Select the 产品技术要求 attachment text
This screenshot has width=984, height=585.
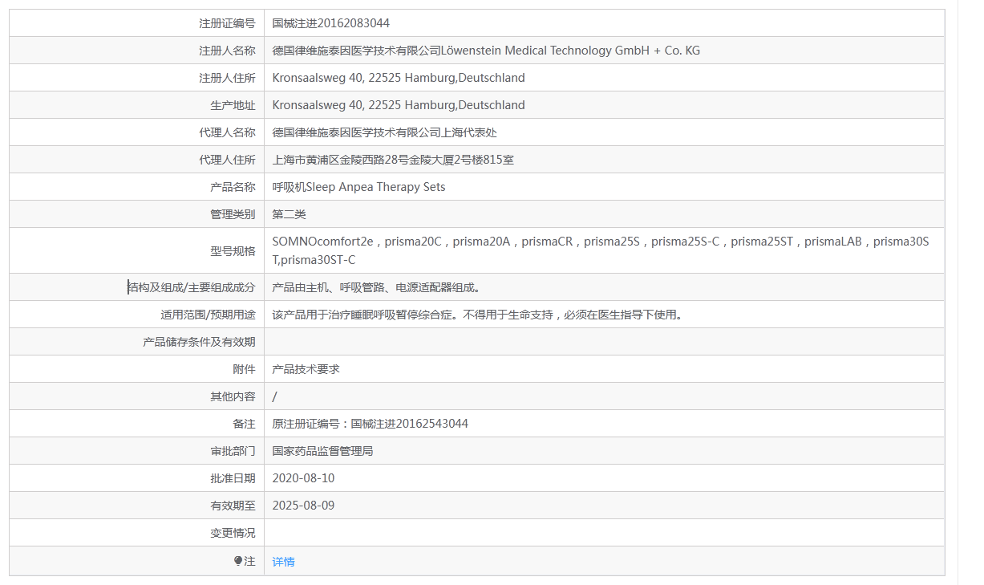coord(306,369)
